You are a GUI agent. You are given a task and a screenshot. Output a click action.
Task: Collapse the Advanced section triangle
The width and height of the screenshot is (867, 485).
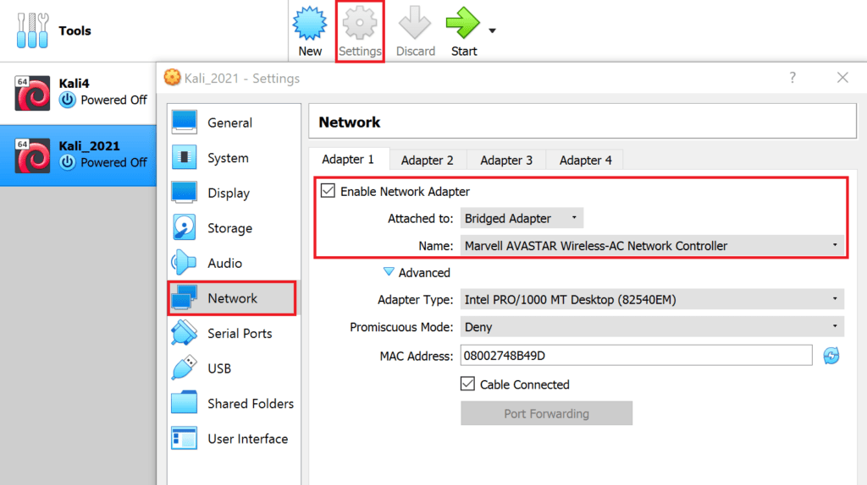[x=389, y=272]
